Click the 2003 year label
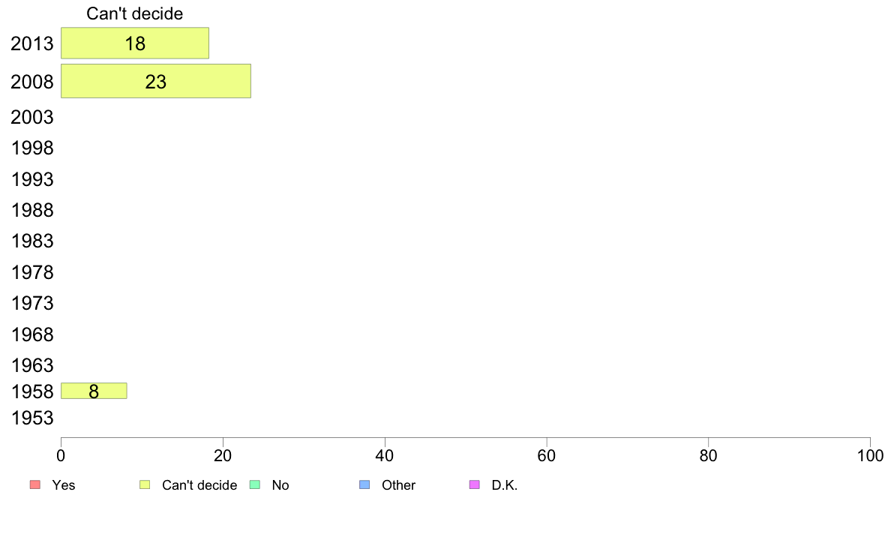The image size is (891, 552). 32,117
